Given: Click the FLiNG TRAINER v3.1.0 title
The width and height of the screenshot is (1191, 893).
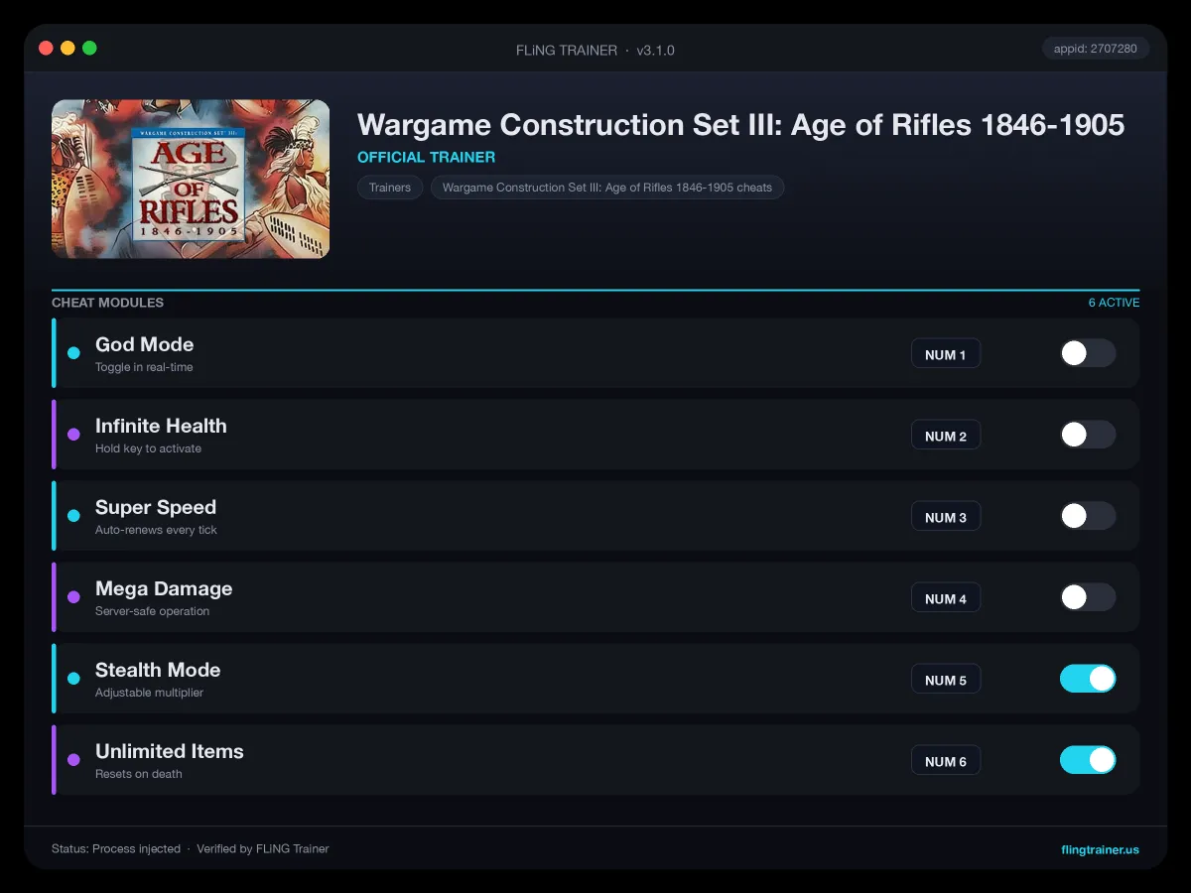Looking at the screenshot, I should tap(595, 50).
